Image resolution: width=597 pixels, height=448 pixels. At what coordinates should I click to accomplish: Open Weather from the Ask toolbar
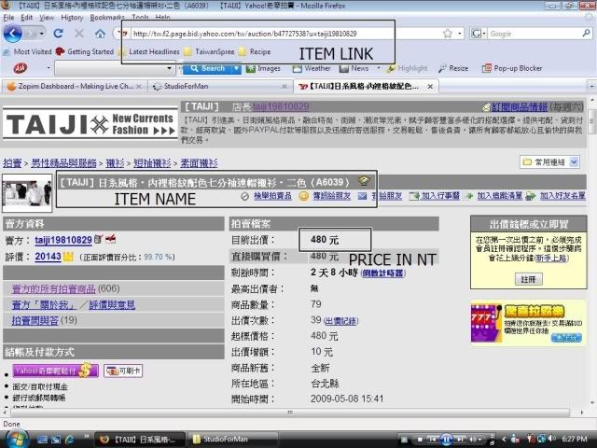coord(312,68)
